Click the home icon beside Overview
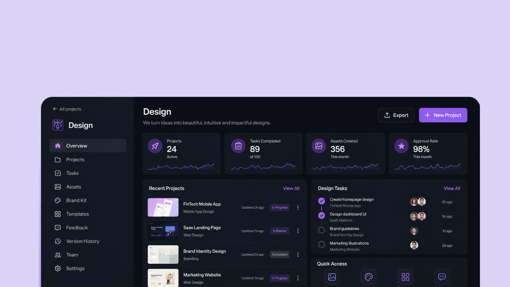The height and width of the screenshot is (287, 510). [58, 146]
